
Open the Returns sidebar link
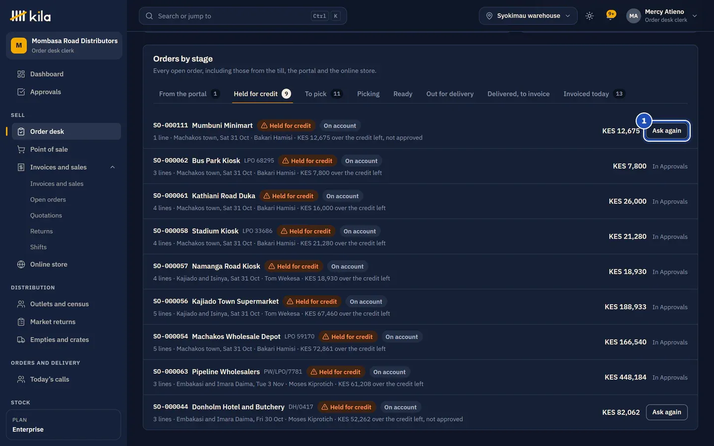click(x=41, y=231)
